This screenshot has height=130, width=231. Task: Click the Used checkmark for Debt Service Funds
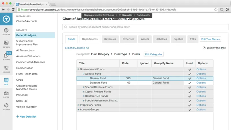190,96
